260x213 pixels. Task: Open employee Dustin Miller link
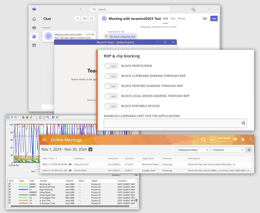pos(80,171)
